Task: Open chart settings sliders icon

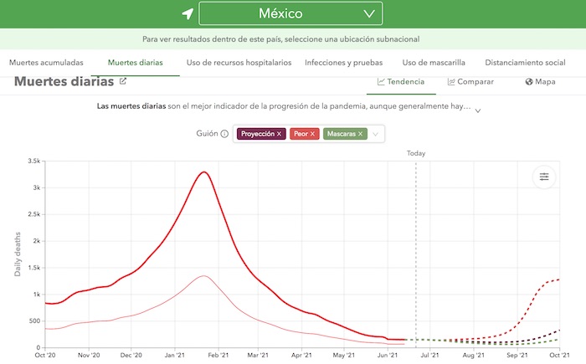Action: point(544,177)
